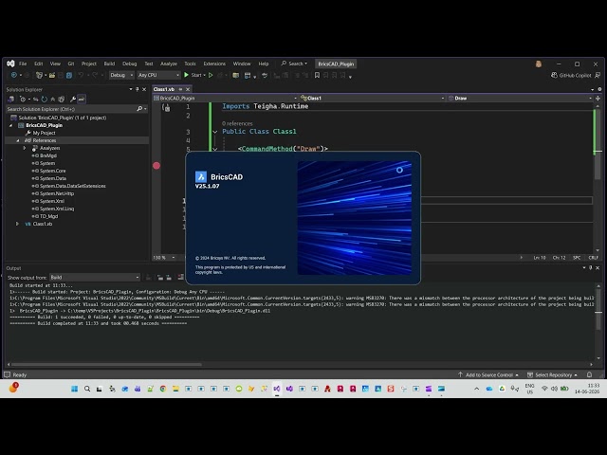Screen dimensions: 607x455
Task: Click the GitHub Copilot icon
Action: (554, 75)
